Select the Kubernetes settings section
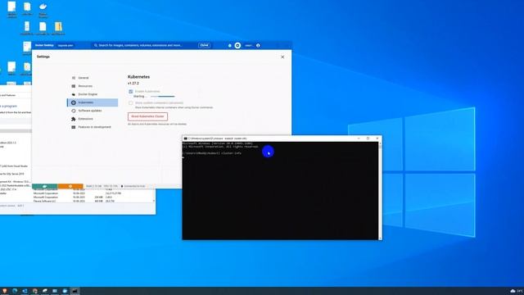This screenshot has width=524, height=295. click(x=93, y=102)
